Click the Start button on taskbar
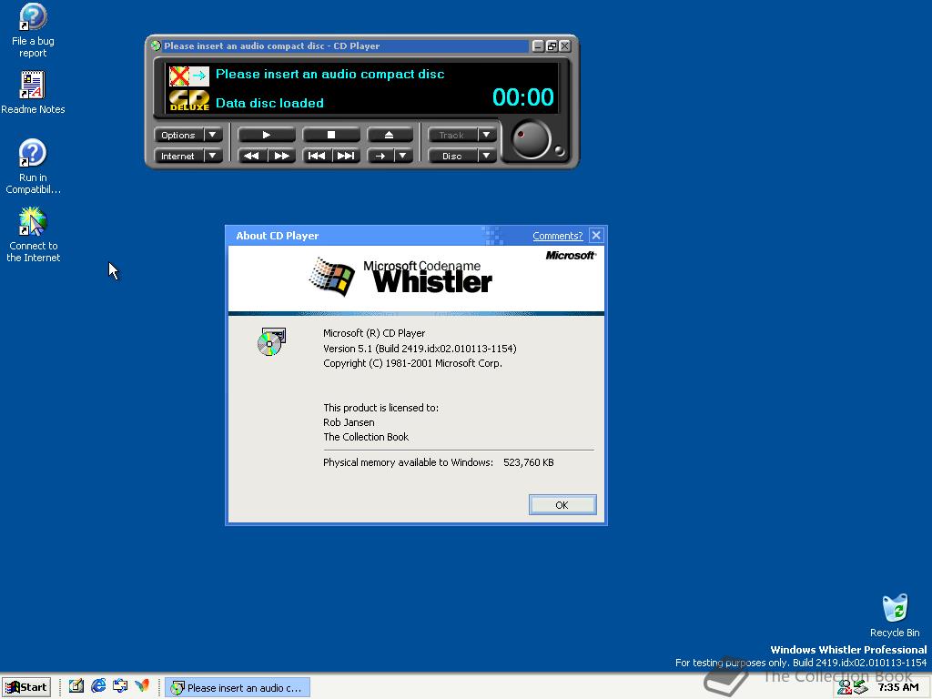The height and width of the screenshot is (699, 932). tap(26, 687)
